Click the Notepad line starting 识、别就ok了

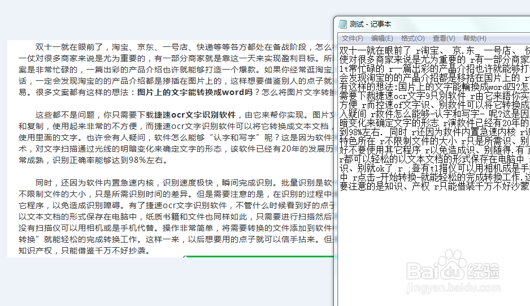(x=435, y=167)
